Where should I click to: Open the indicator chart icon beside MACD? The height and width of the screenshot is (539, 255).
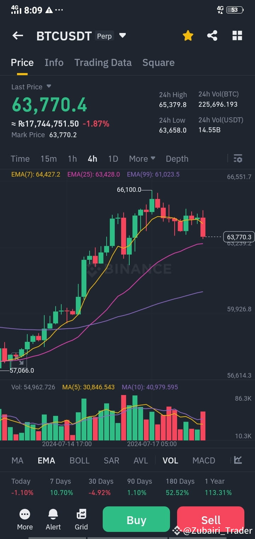pos(238,460)
